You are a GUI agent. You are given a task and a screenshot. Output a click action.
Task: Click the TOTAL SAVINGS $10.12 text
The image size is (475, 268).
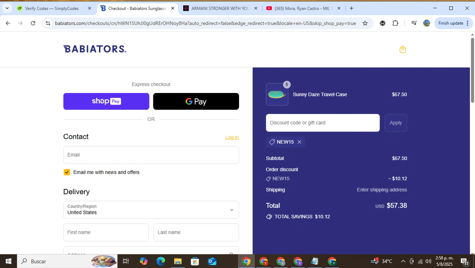(302, 217)
